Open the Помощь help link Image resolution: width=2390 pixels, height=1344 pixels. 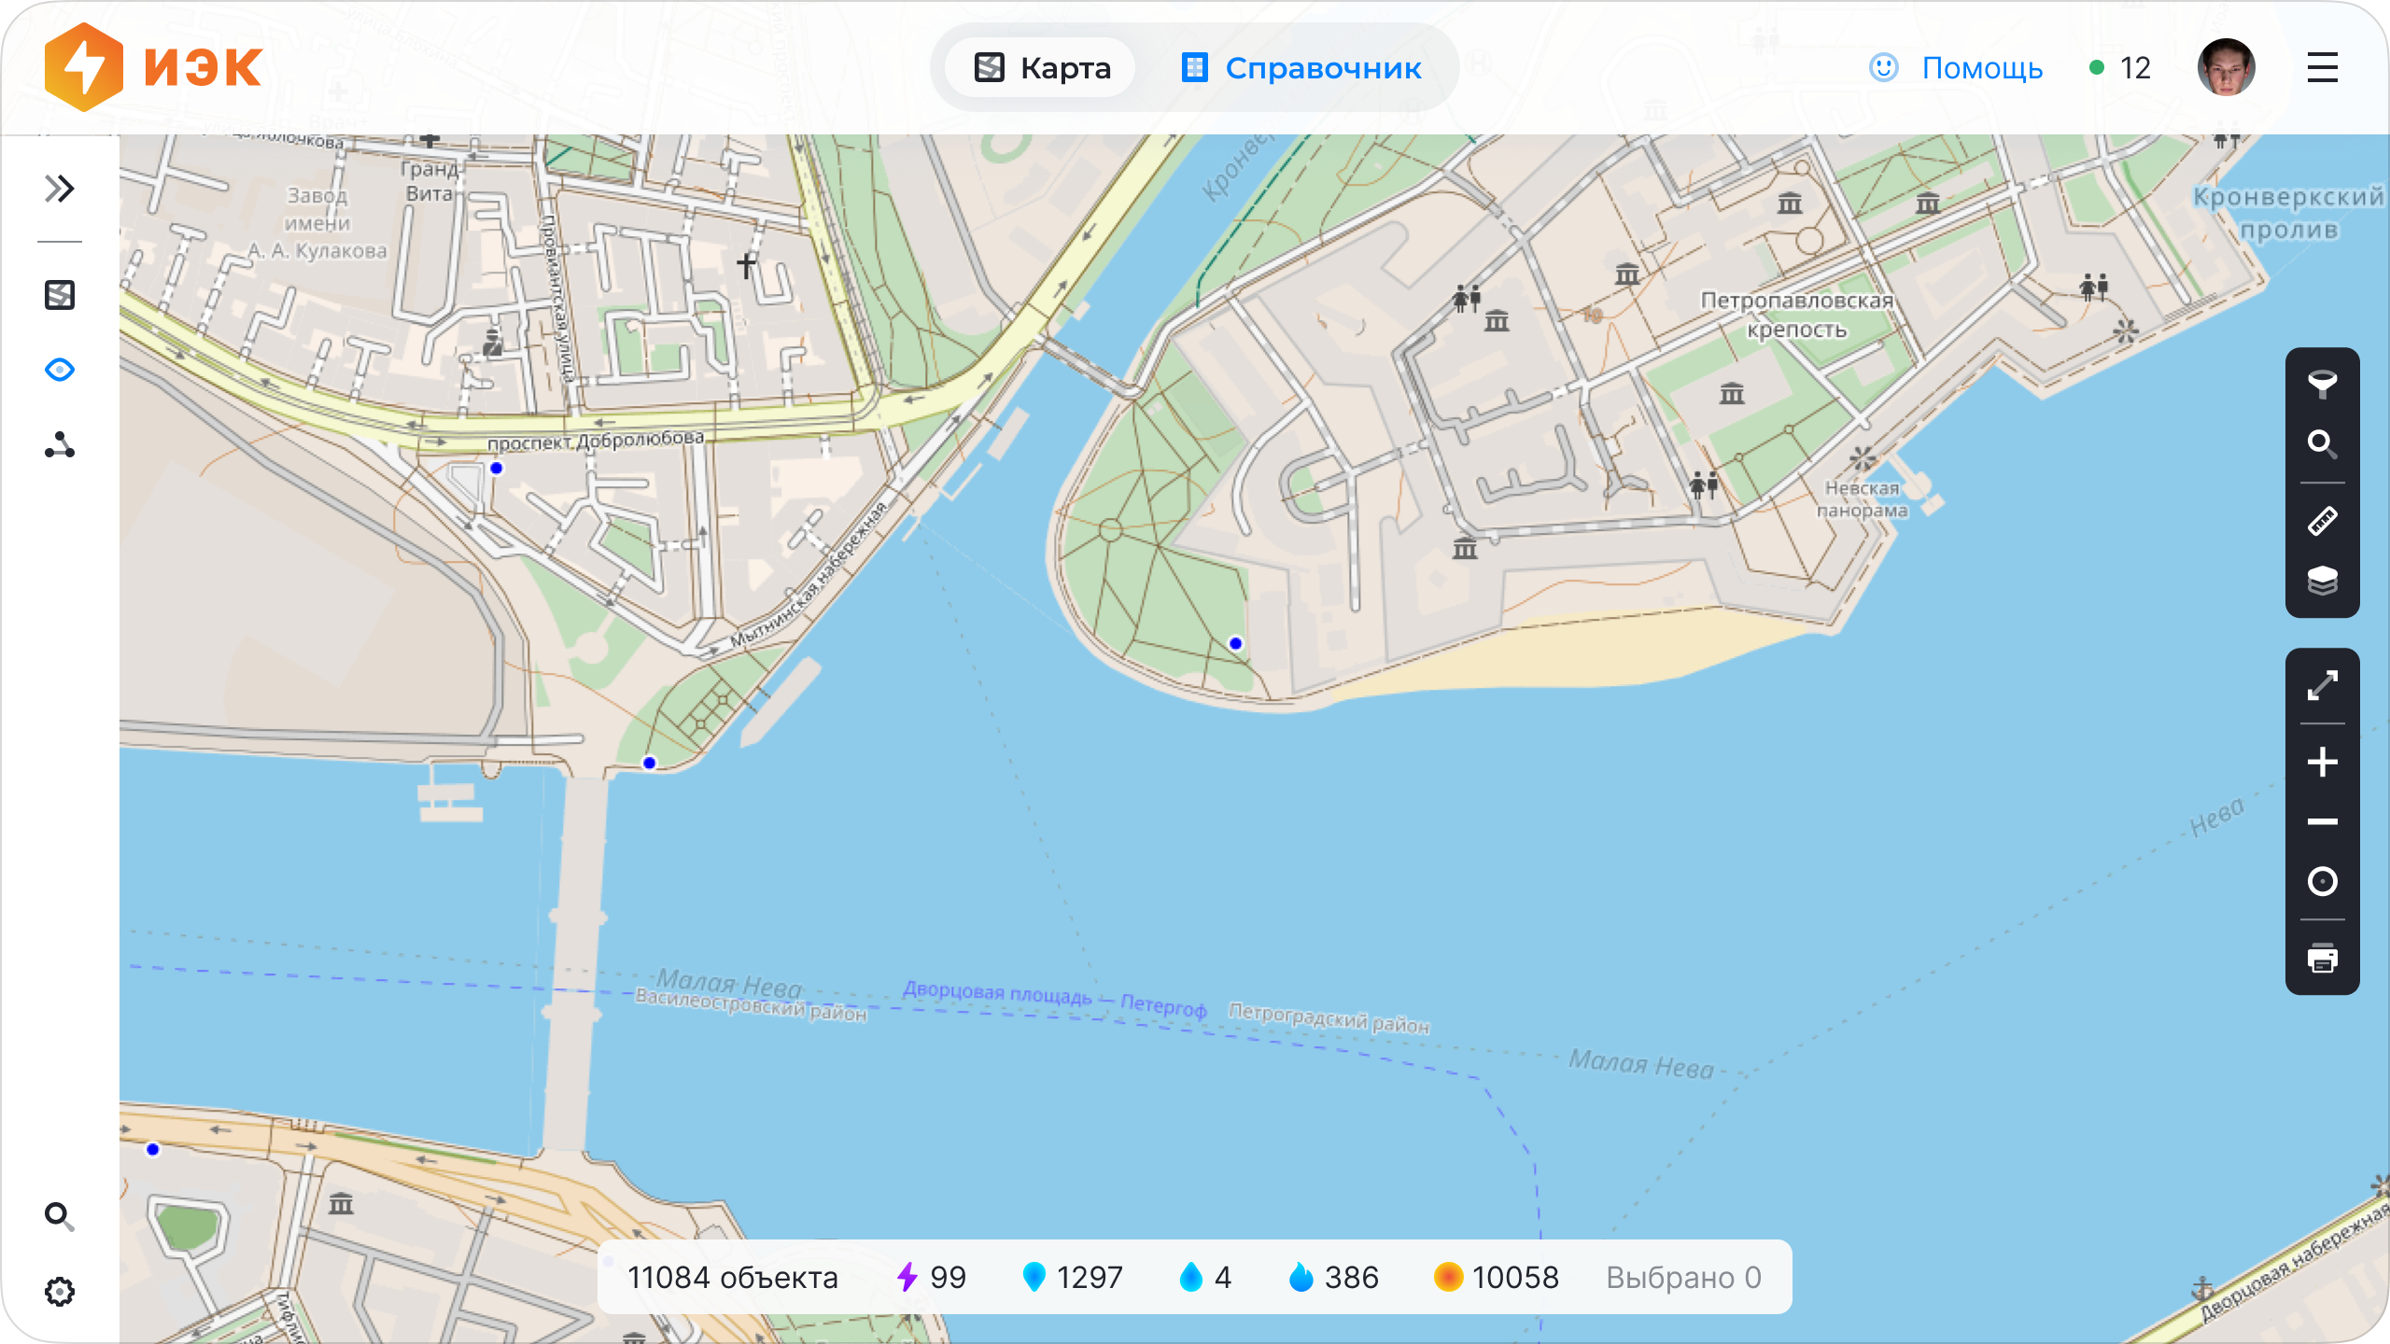tap(1956, 68)
